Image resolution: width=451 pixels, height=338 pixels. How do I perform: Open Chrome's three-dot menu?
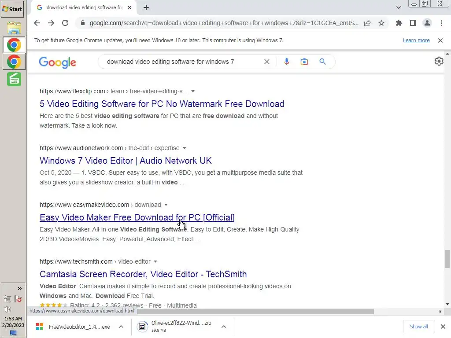coord(441,23)
